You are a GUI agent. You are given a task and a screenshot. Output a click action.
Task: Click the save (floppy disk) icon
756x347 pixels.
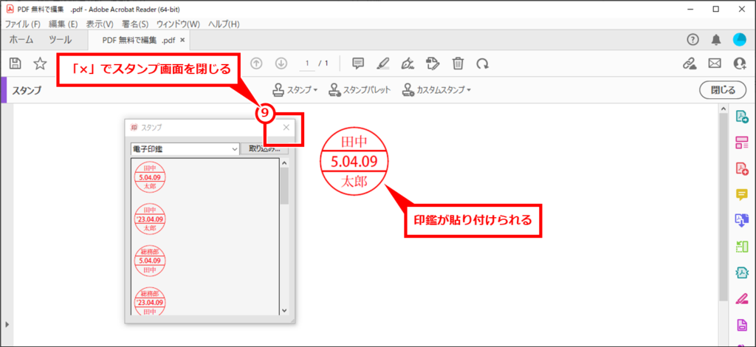tap(15, 63)
